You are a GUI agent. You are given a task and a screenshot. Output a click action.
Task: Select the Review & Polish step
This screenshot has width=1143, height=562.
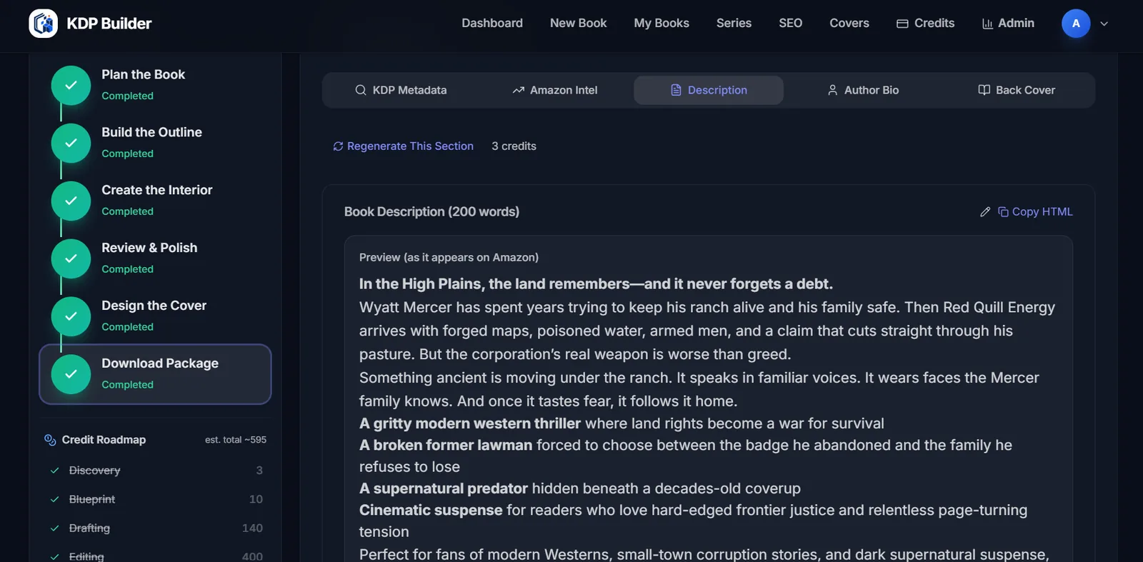(155, 258)
